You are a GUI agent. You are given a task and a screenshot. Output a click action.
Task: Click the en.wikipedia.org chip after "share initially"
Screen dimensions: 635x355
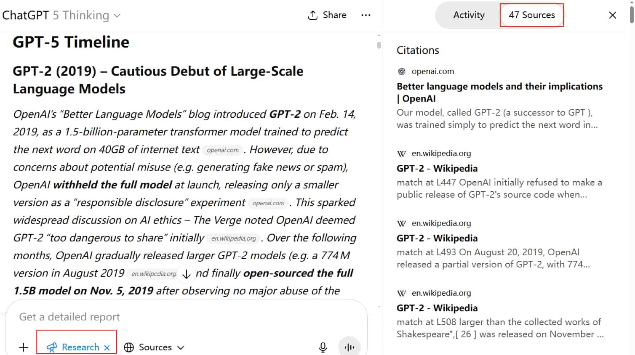click(x=233, y=238)
